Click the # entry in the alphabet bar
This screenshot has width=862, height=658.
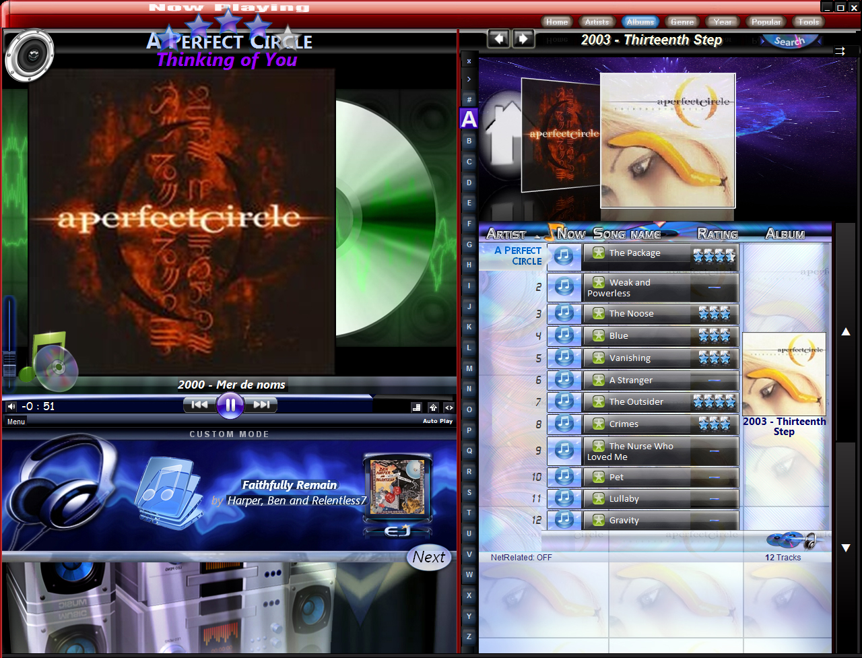[469, 100]
